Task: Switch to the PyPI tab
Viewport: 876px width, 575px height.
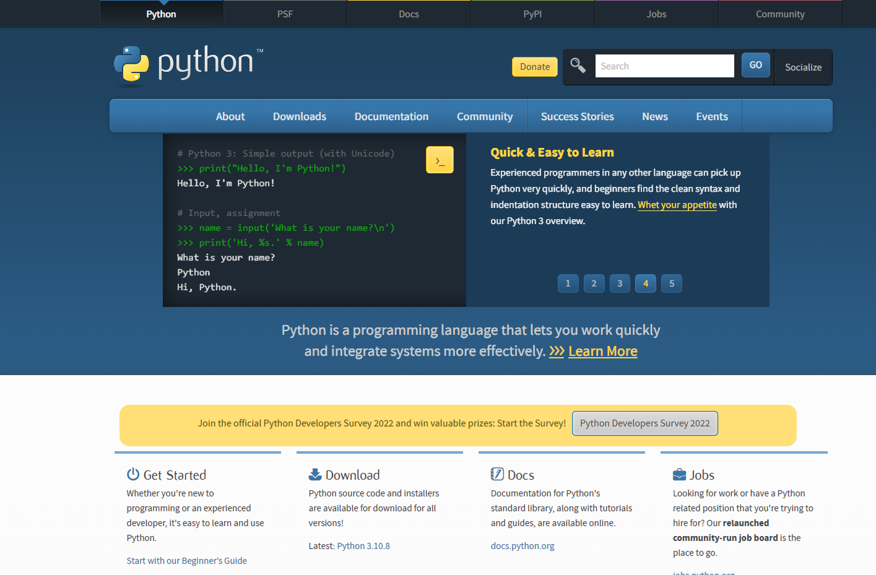Action: coord(532,14)
